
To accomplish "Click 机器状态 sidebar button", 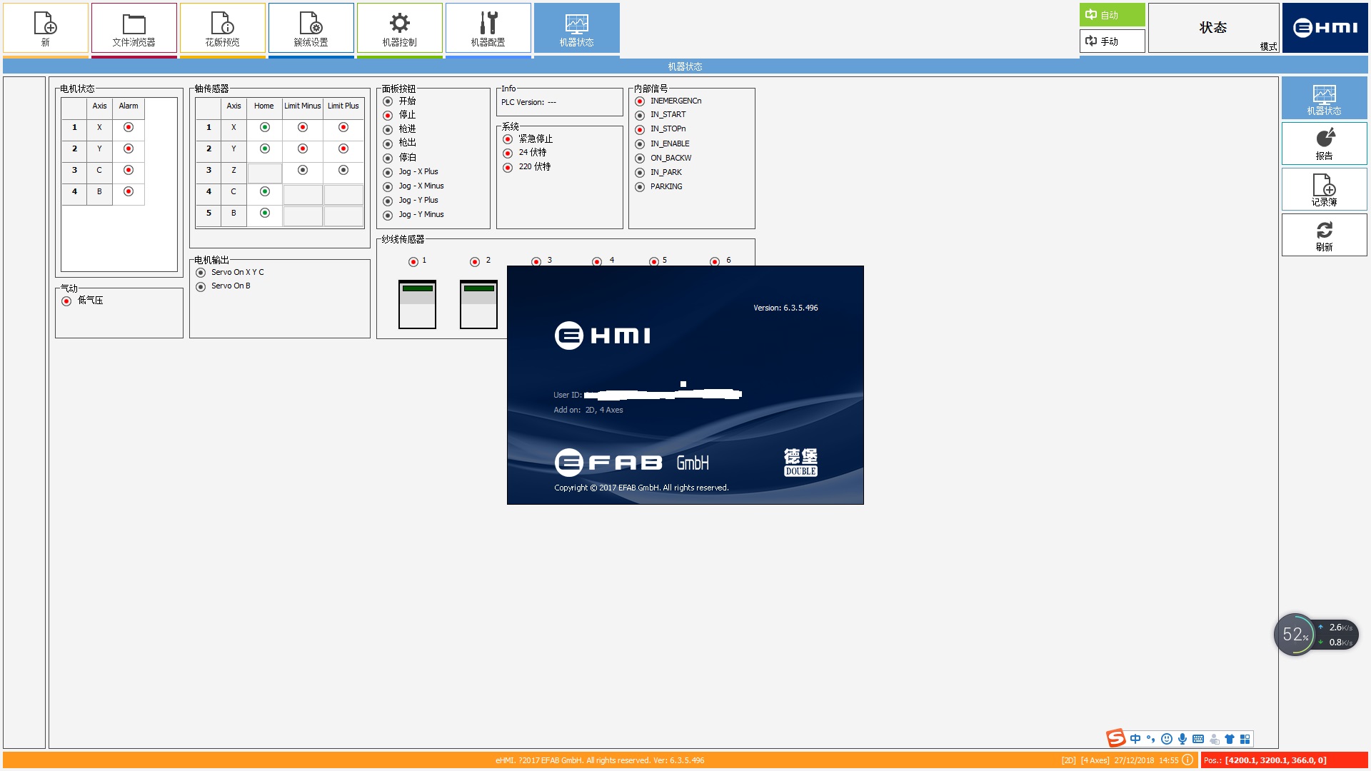I will pyautogui.click(x=1324, y=99).
